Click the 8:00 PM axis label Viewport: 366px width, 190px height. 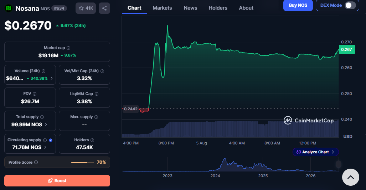coord(166,143)
